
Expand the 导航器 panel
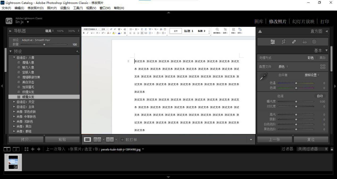point(10,31)
